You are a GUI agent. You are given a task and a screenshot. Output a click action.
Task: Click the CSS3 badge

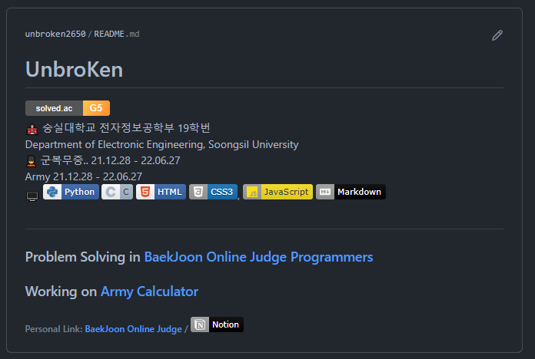pos(213,192)
